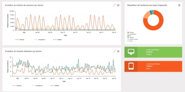Toggle Tablette entry in donut legend
The width and height of the screenshot is (185, 92).
[x=131, y=38]
